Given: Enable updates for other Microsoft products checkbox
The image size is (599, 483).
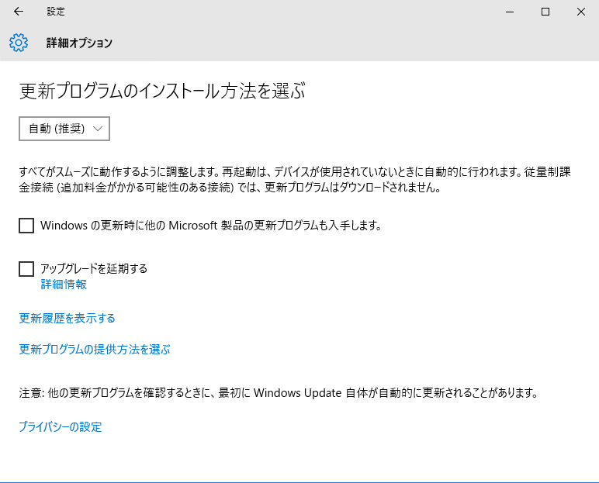Looking at the screenshot, I should 26,226.
